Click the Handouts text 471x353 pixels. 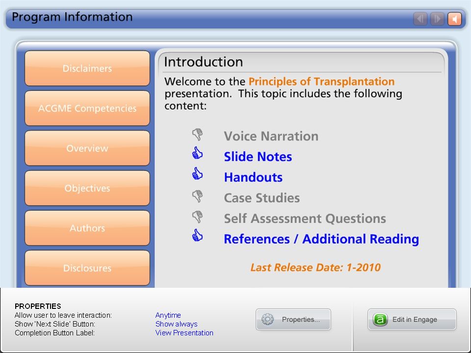253,177
